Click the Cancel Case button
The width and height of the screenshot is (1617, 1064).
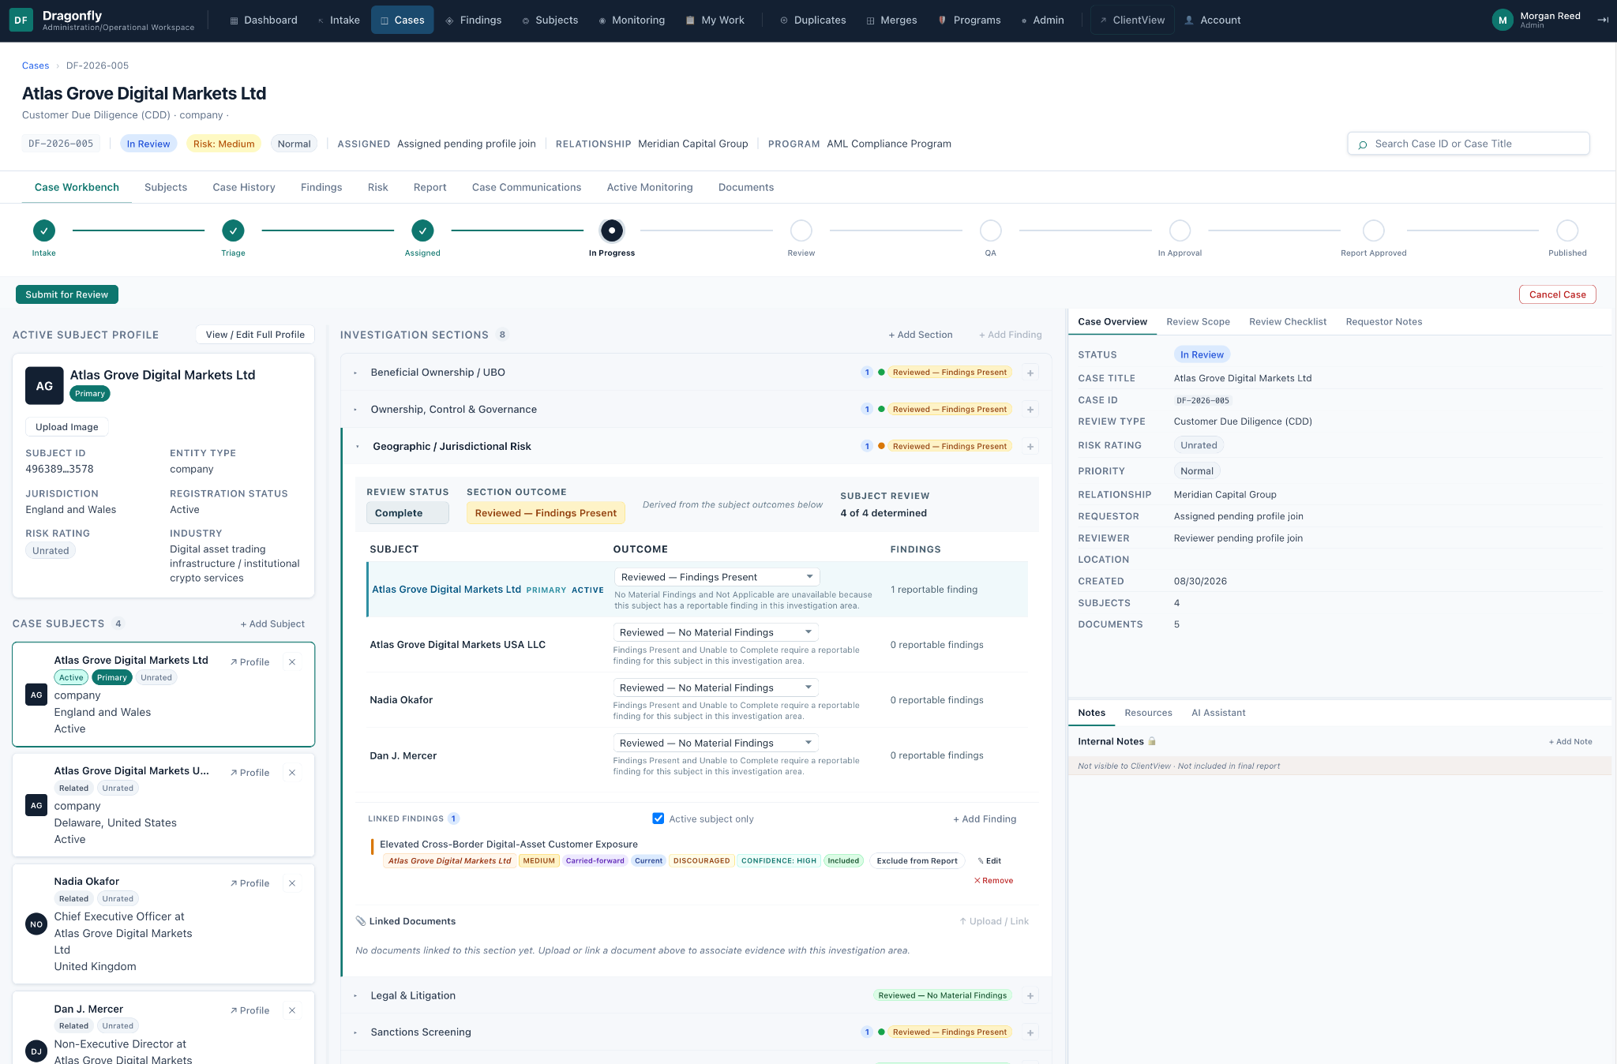pos(1557,294)
